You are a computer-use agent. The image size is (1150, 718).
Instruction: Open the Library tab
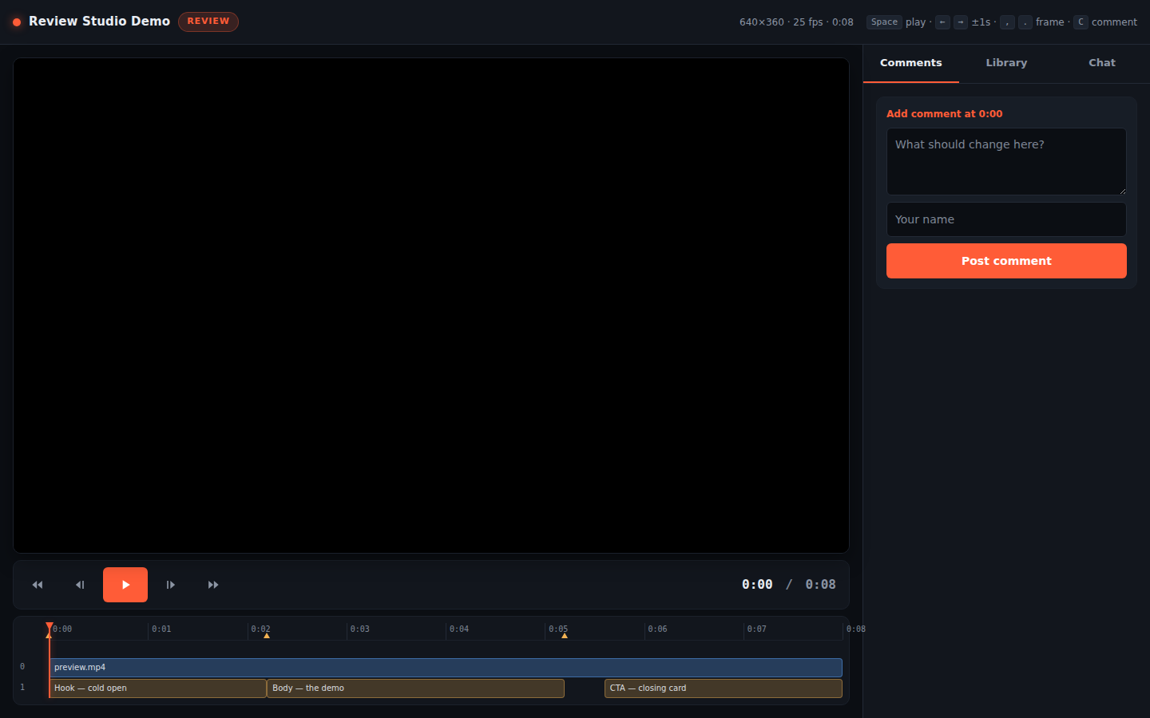point(1006,63)
